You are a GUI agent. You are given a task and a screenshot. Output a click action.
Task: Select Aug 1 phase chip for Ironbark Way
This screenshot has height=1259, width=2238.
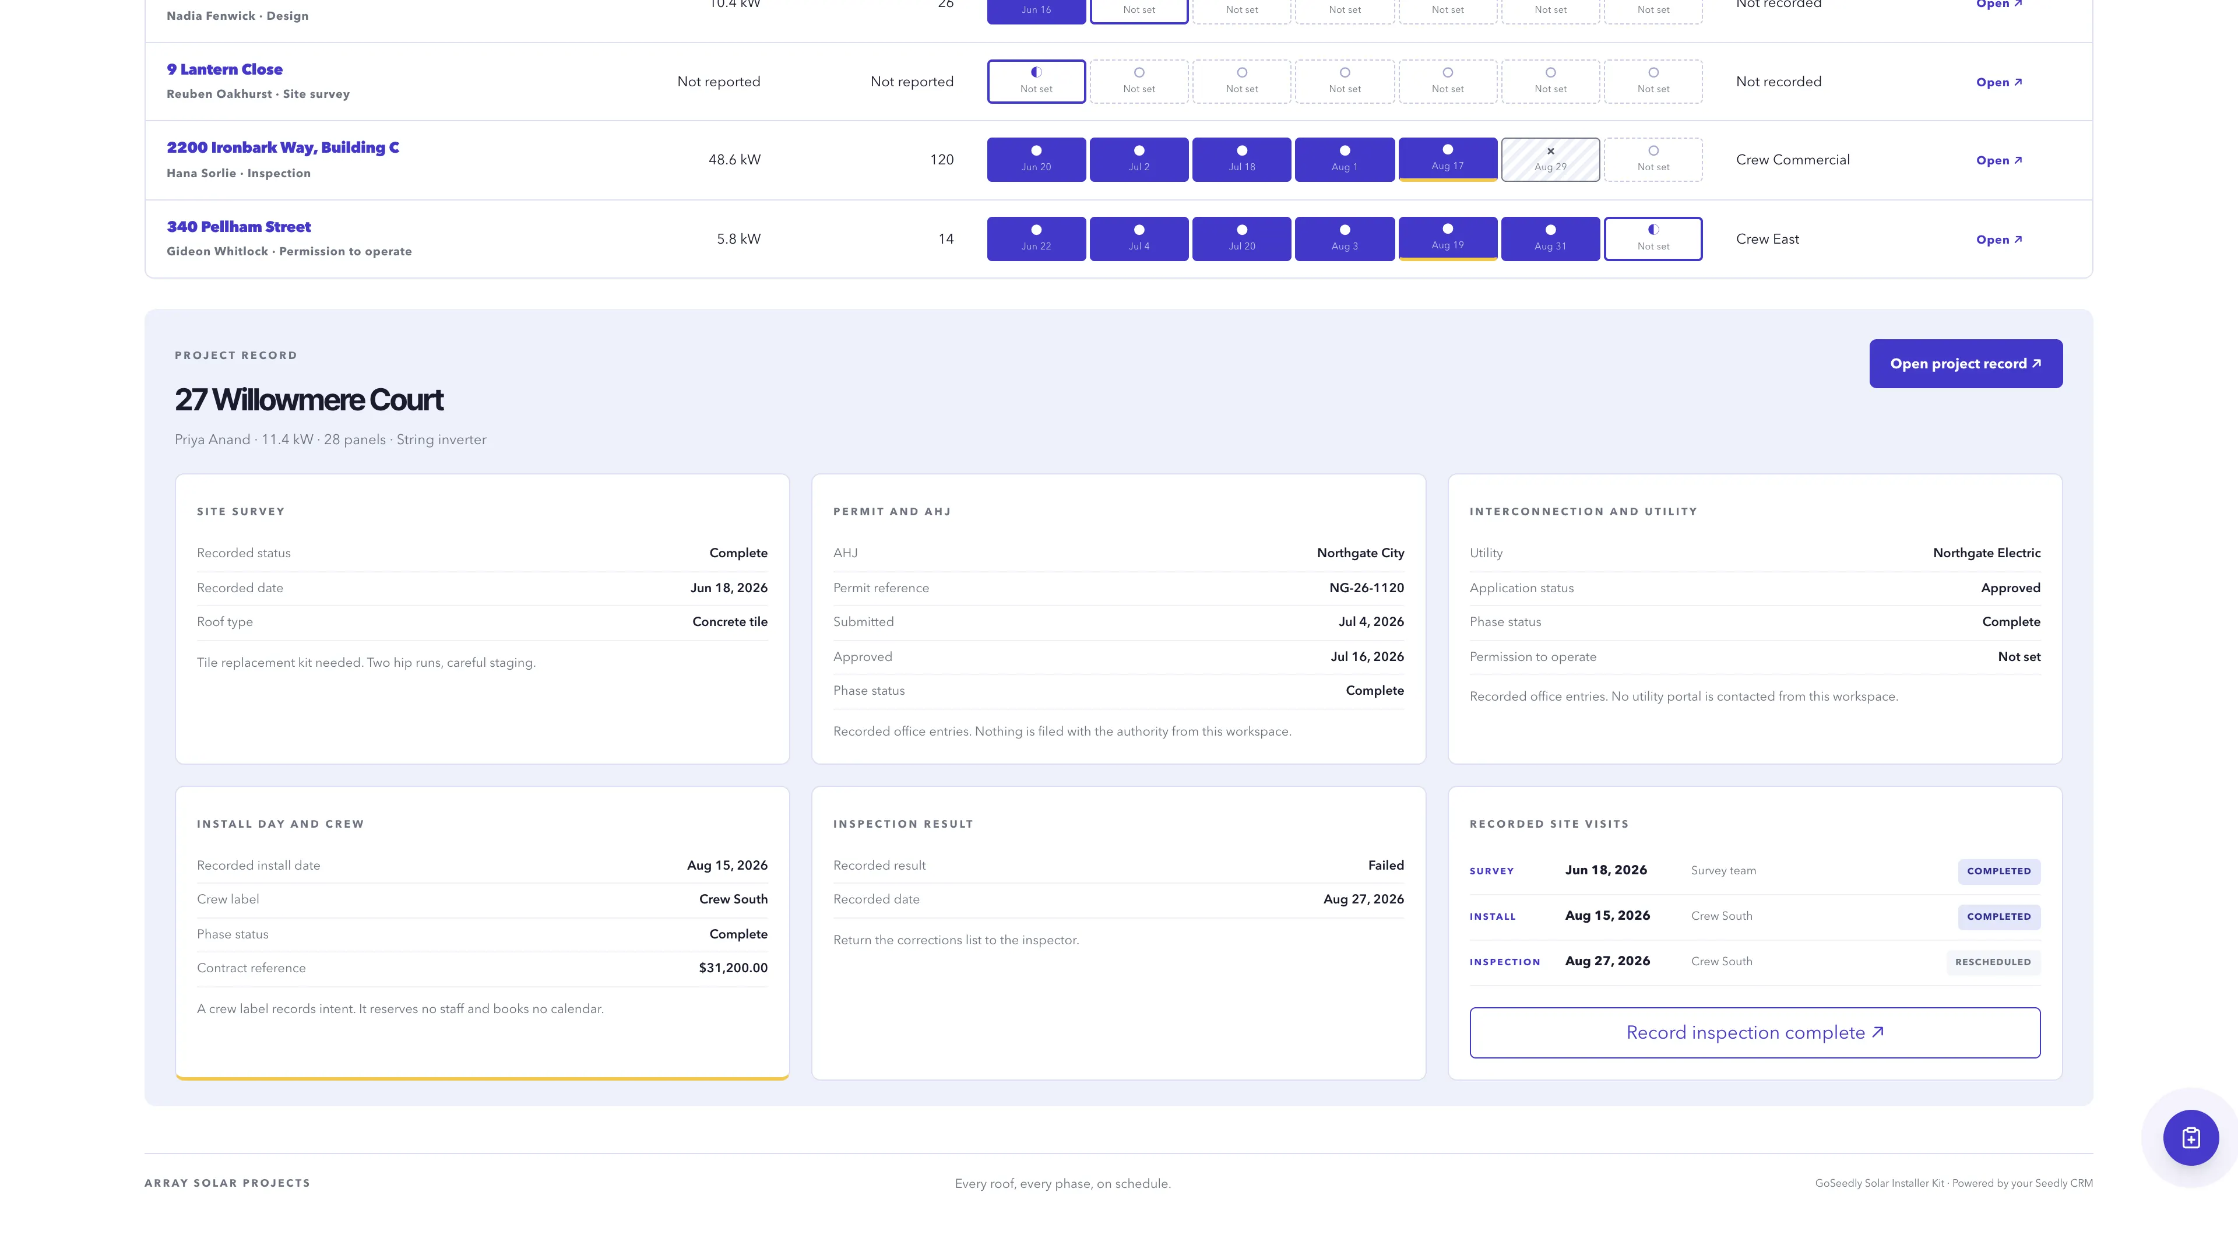click(1344, 160)
